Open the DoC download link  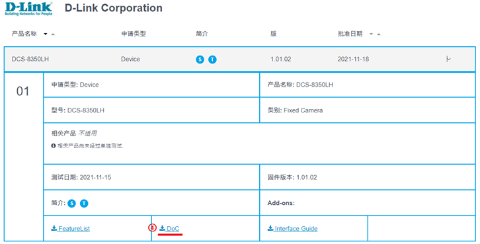[x=173, y=228]
